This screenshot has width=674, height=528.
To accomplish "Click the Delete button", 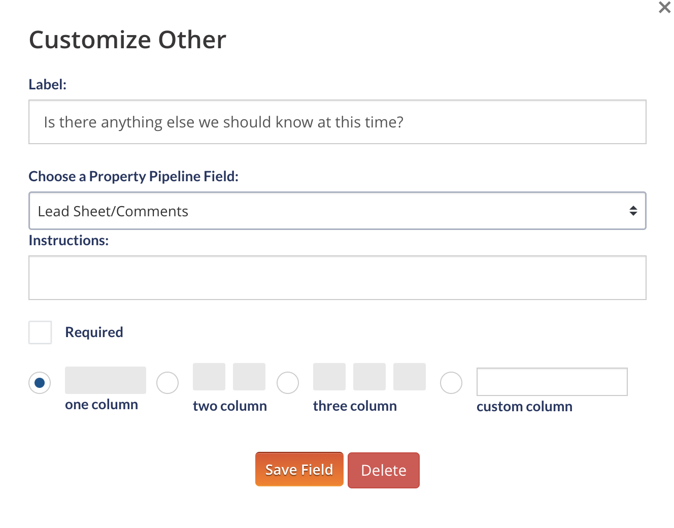I will pos(383,470).
